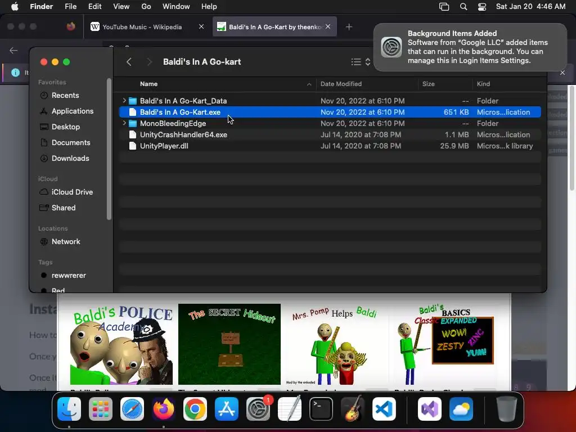
Task: Open the Go menu
Action: coord(146,7)
